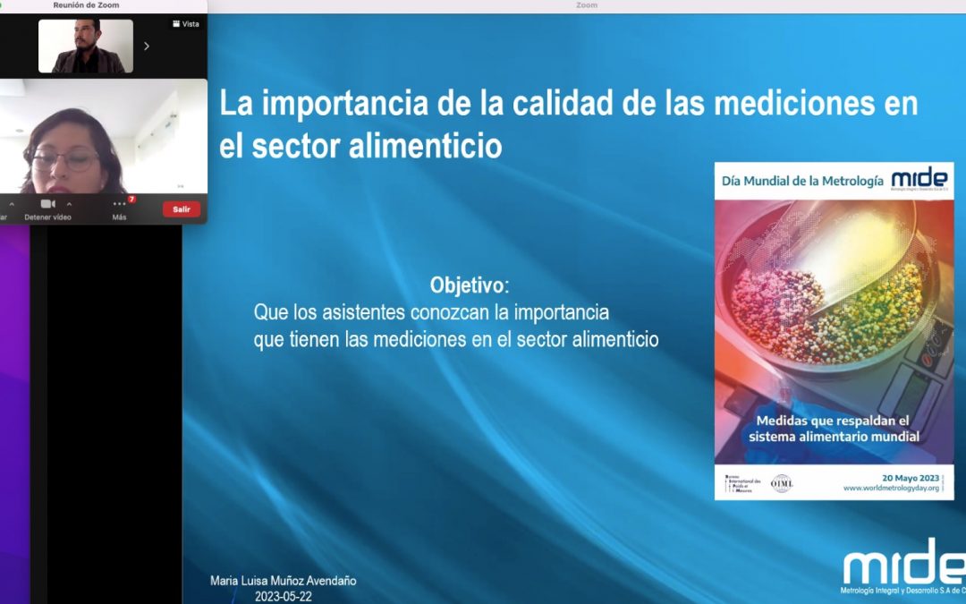Click the 'Reunión de Zoom' window title

pos(86,5)
